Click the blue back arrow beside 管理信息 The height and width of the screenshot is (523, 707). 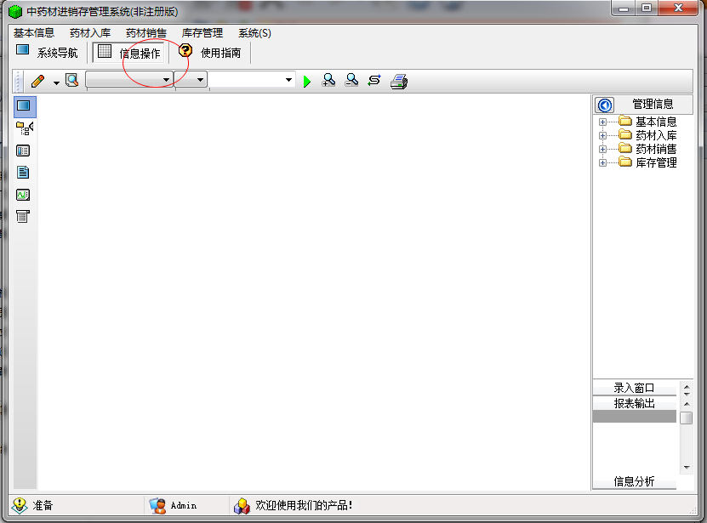[x=605, y=105]
